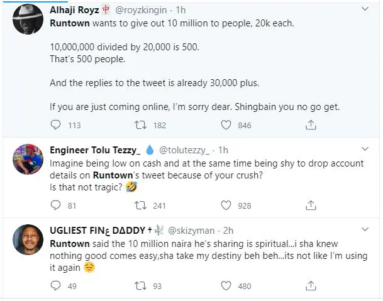Open more options chevron on Alhaji Royz's tweet
Screen dimensions: 383x301
point(365,10)
